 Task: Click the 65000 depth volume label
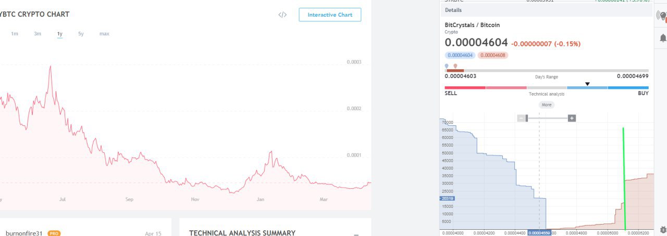pyautogui.click(x=447, y=130)
